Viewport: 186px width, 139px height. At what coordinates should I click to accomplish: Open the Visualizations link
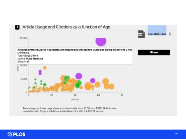[157, 34]
